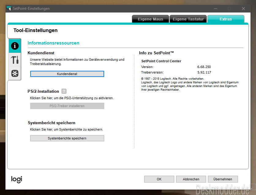Image resolution: width=256 pixels, height=195 pixels.
Task: Click the Info zu SetPoint heading
Action: [x=156, y=53]
